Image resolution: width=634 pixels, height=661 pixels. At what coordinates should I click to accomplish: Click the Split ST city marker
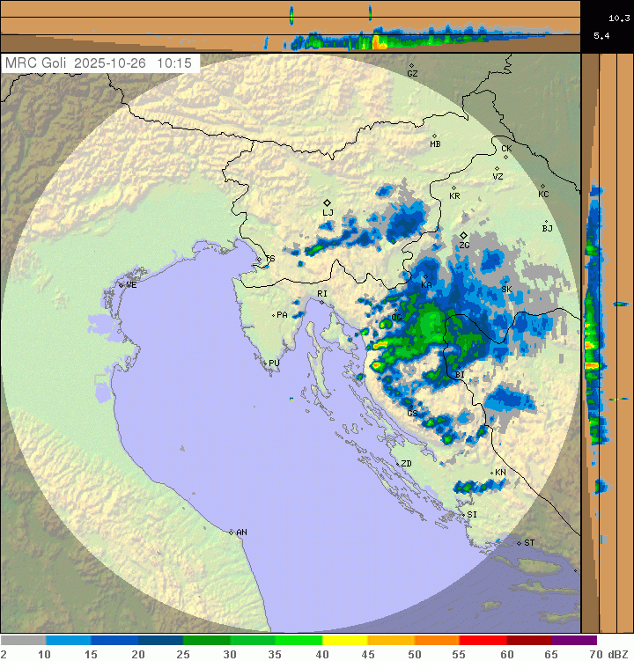coord(520,542)
